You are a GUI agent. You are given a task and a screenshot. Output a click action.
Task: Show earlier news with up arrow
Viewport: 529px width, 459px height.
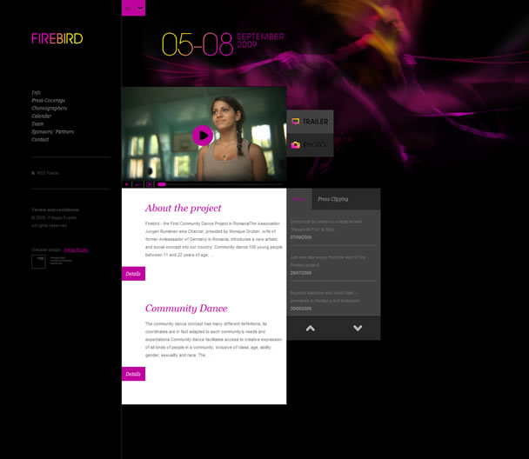point(311,329)
